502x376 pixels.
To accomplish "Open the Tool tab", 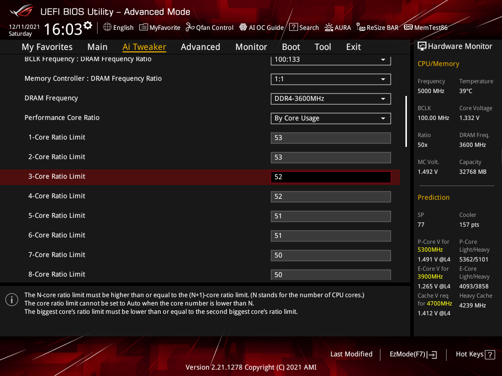I will click(323, 47).
